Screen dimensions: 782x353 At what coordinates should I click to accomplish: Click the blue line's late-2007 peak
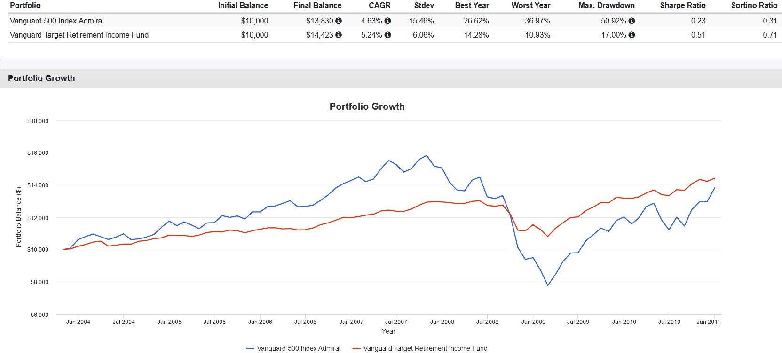point(427,155)
